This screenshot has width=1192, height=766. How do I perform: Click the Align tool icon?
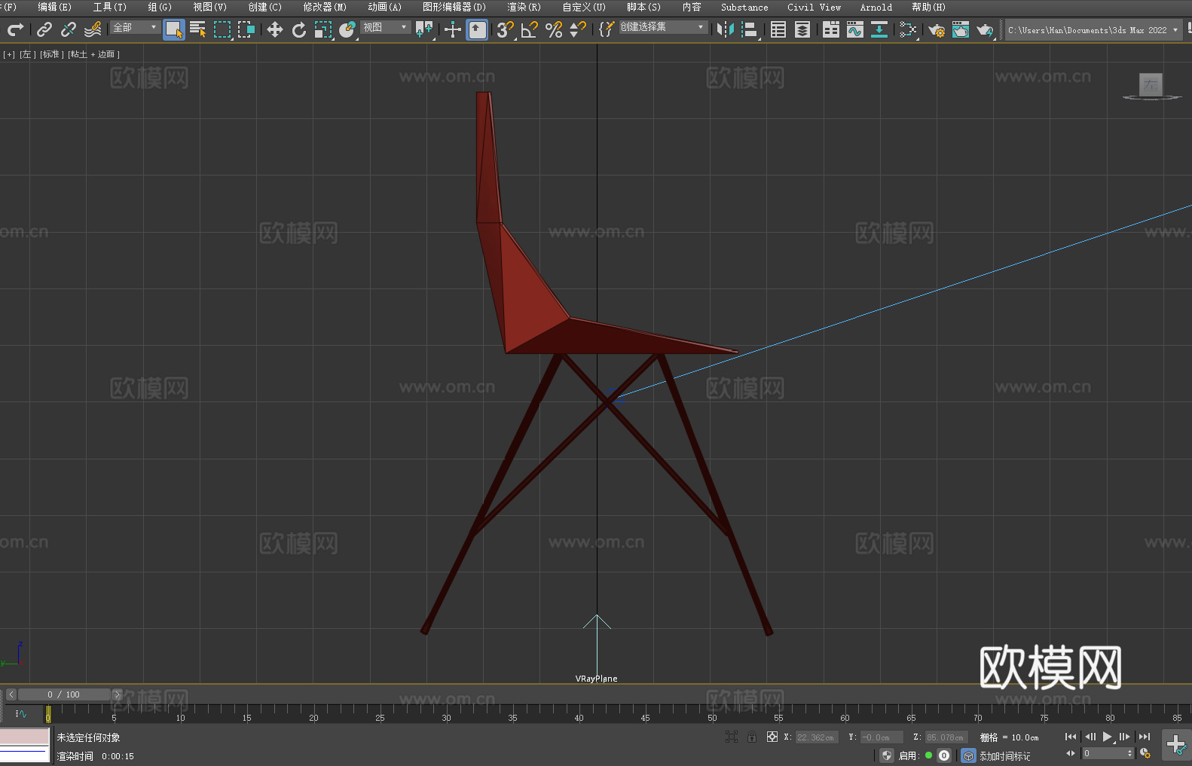point(750,29)
